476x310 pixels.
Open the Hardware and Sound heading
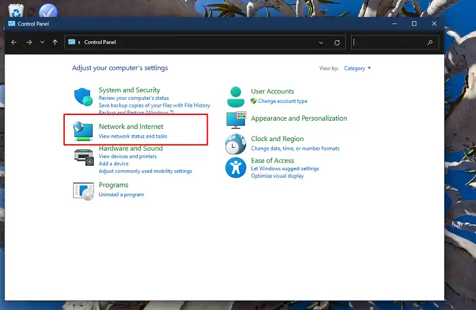131,148
